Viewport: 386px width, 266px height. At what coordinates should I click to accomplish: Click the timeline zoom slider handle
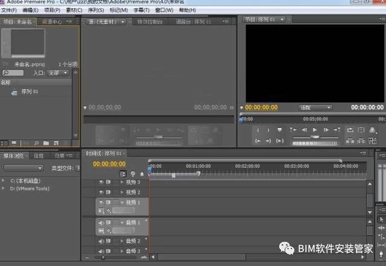[103, 258]
